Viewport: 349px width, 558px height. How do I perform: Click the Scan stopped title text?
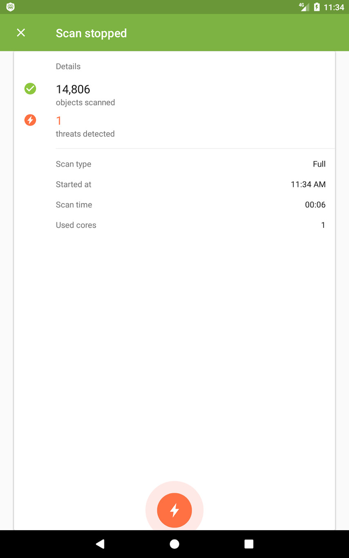coord(91,33)
